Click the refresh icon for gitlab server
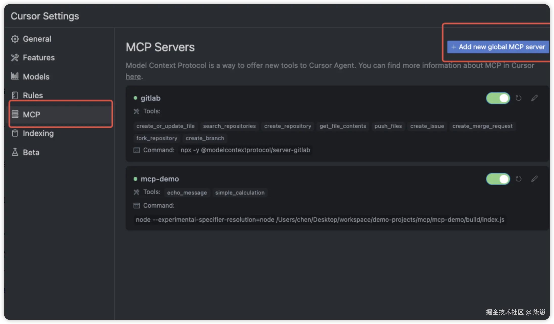Viewport: 554px width, 324px height. (518, 98)
